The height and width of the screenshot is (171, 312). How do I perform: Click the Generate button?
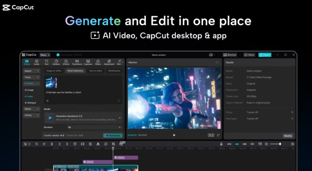point(113,135)
